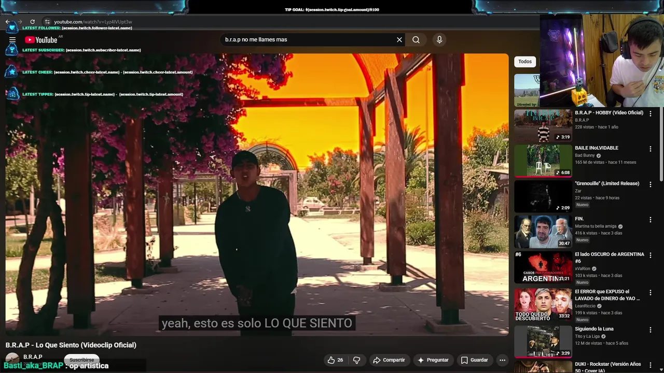Open the LAVADO DE DINERO video thumbnail
664x373 pixels.
click(x=543, y=305)
